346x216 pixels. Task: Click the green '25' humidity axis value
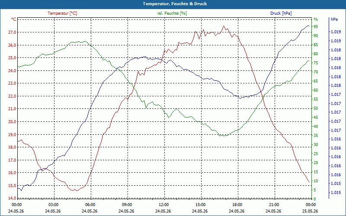[316, 154]
